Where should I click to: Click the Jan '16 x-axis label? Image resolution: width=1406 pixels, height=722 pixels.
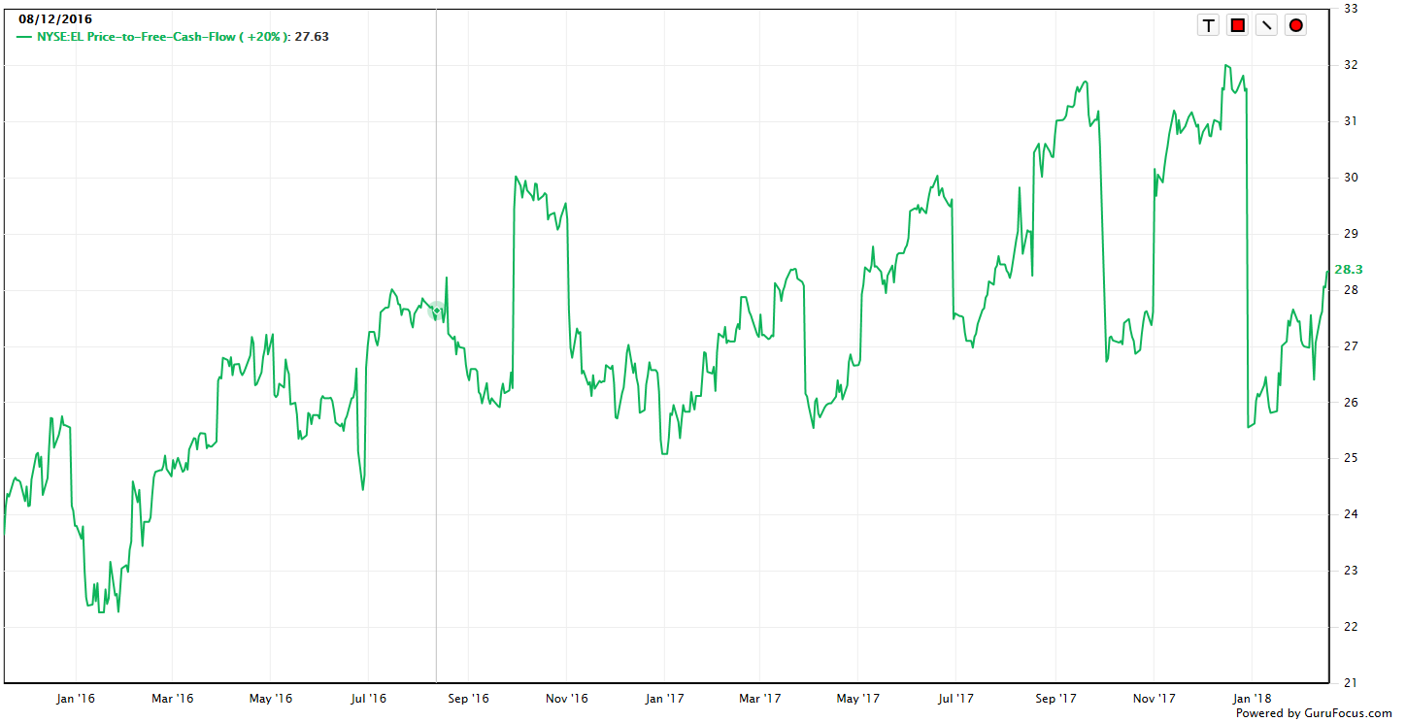(75, 698)
